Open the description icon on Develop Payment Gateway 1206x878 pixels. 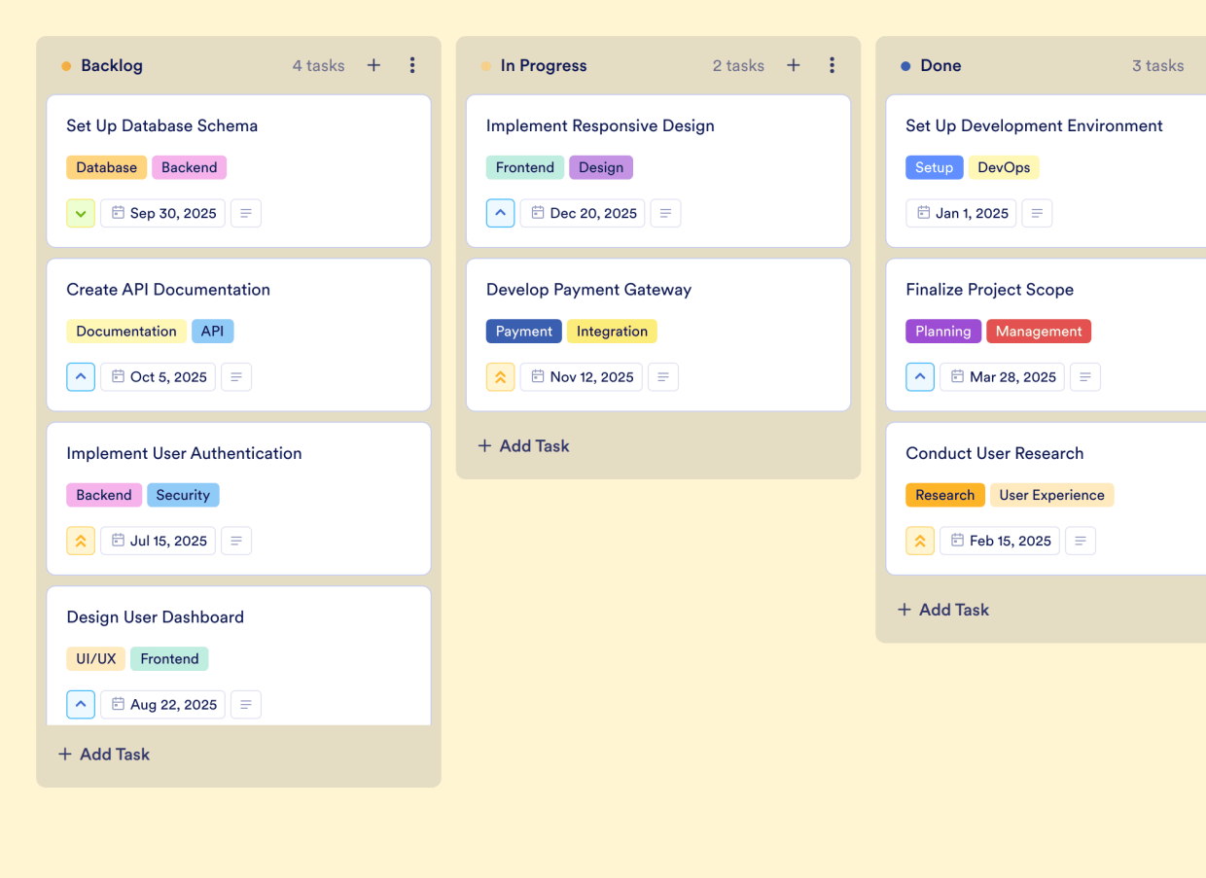(x=663, y=376)
